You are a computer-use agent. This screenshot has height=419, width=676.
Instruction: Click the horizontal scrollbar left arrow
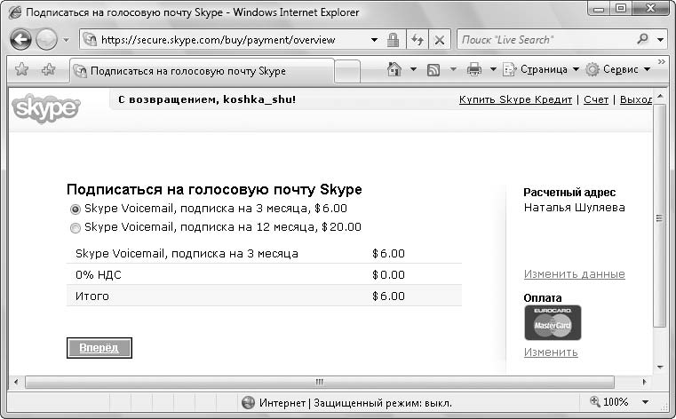tap(16, 382)
